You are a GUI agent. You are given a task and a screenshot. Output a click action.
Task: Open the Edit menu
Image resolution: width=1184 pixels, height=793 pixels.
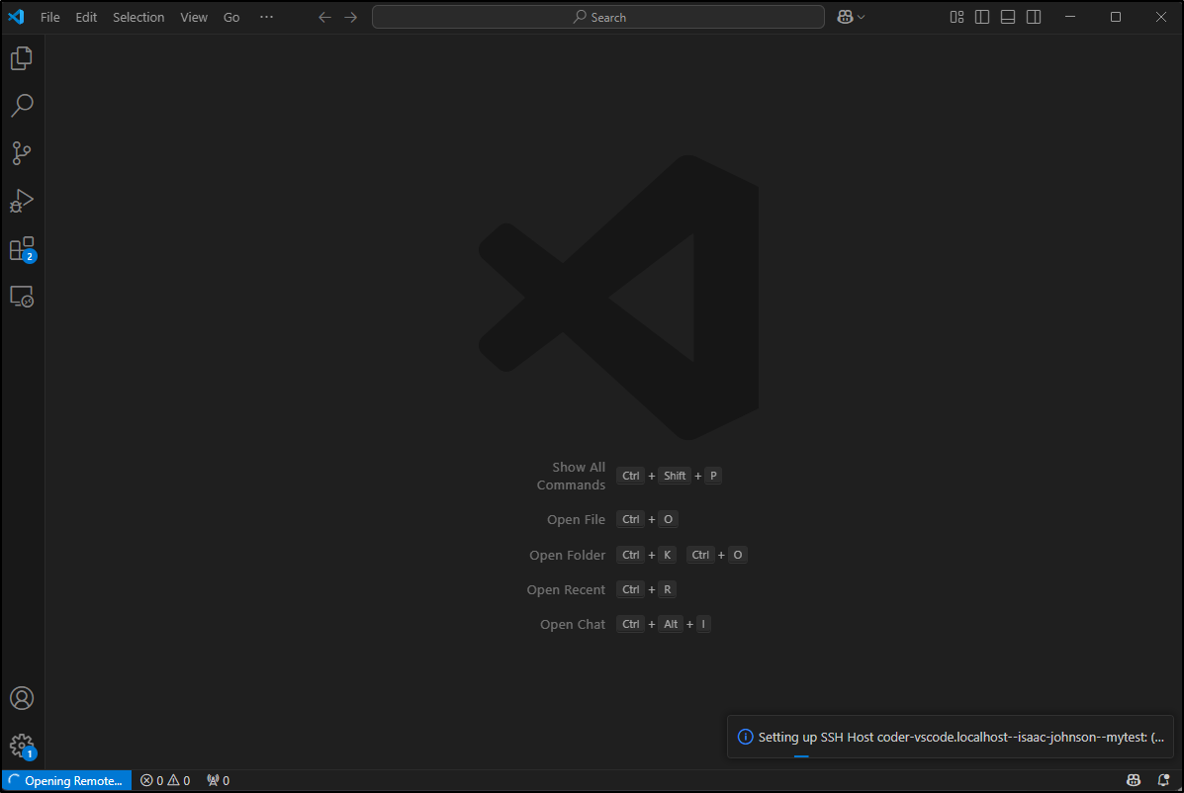pyautogui.click(x=86, y=17)
